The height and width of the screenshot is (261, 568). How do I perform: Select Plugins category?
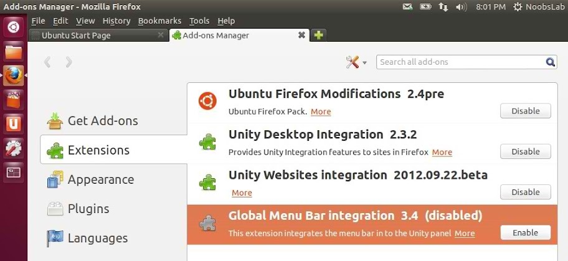coord(114,209)
